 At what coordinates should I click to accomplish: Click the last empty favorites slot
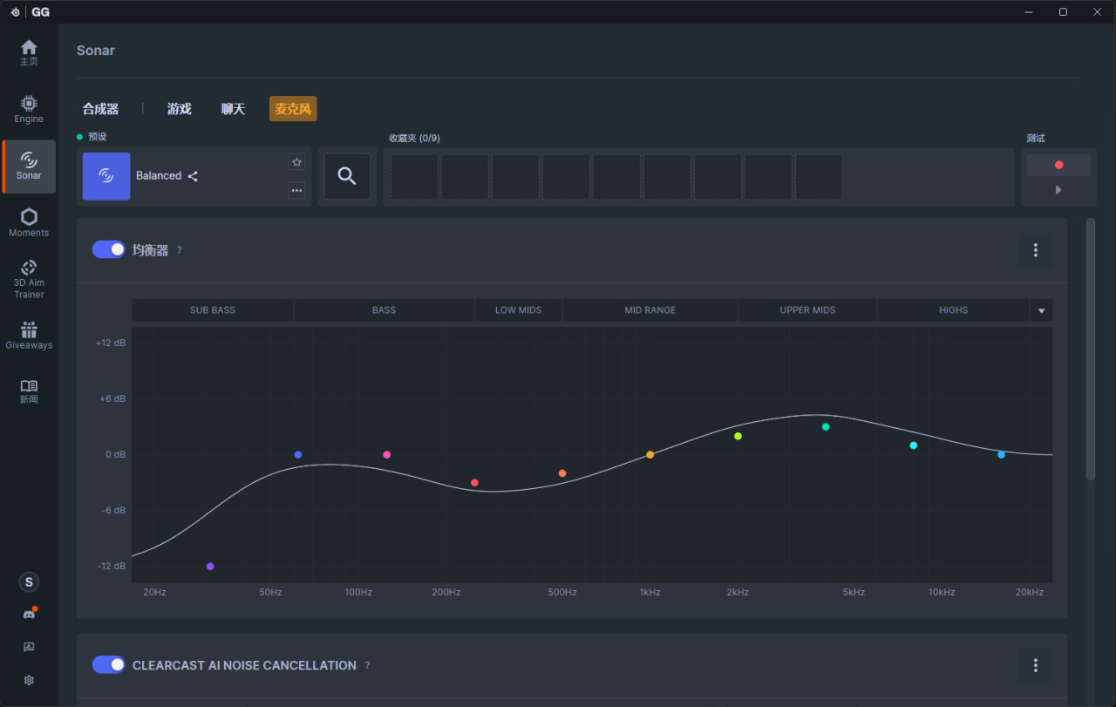pos(820,177)
